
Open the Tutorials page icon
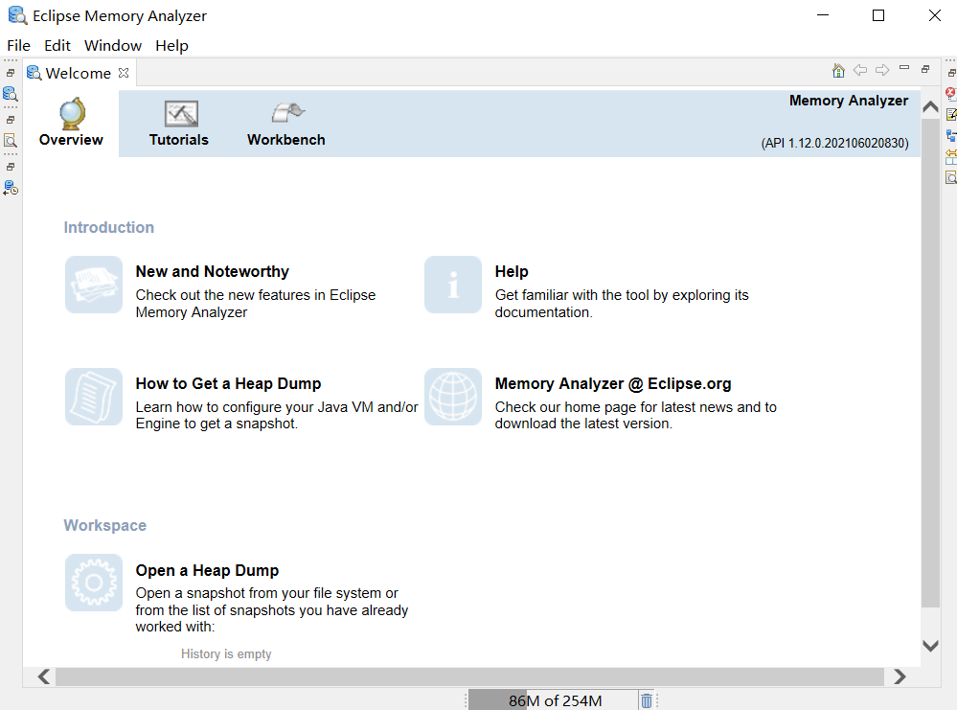coord(179,114)
